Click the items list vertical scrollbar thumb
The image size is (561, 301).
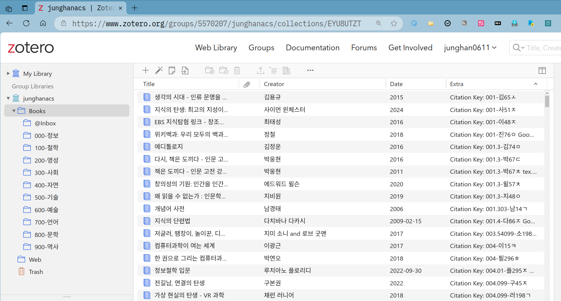point(547,101)
